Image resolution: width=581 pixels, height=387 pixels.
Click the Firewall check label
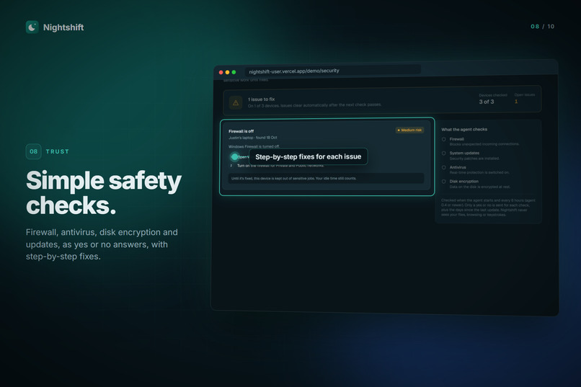(456, 139)
